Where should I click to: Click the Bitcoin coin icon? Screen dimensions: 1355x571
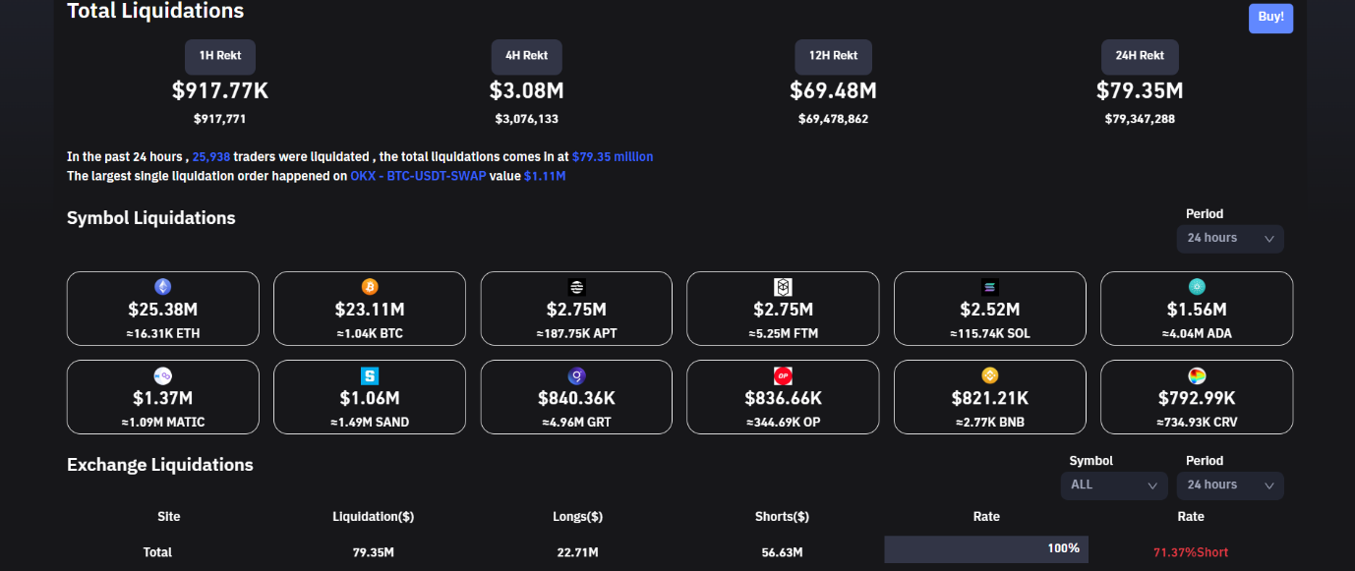[x=370, y=287]
